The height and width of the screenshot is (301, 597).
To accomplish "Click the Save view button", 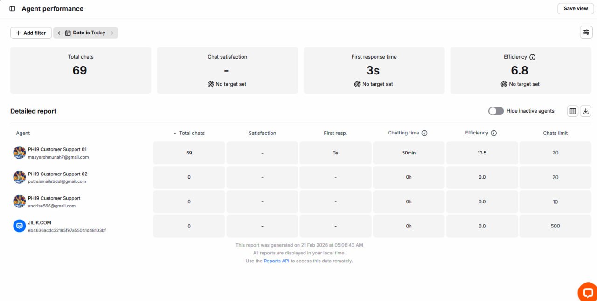I will pos(576,9).
